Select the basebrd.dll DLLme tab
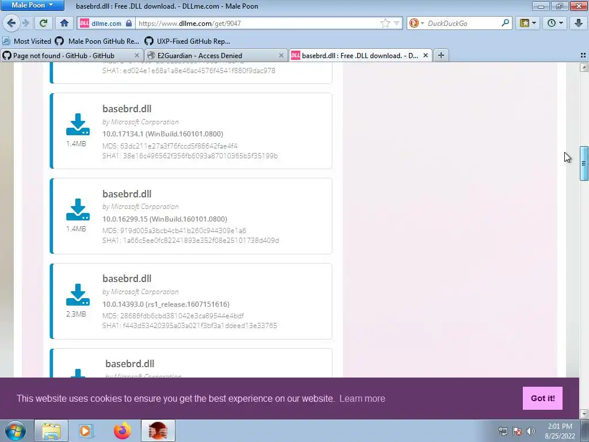589x442 pixels. tap(360, 56)
